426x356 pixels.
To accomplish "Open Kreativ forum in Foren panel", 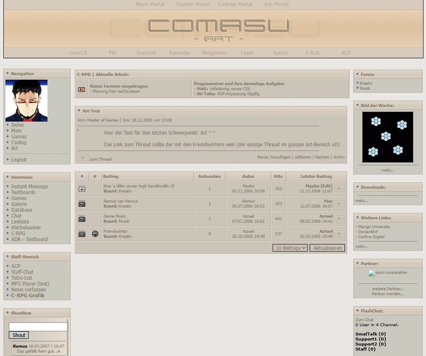I will (366, 83).
